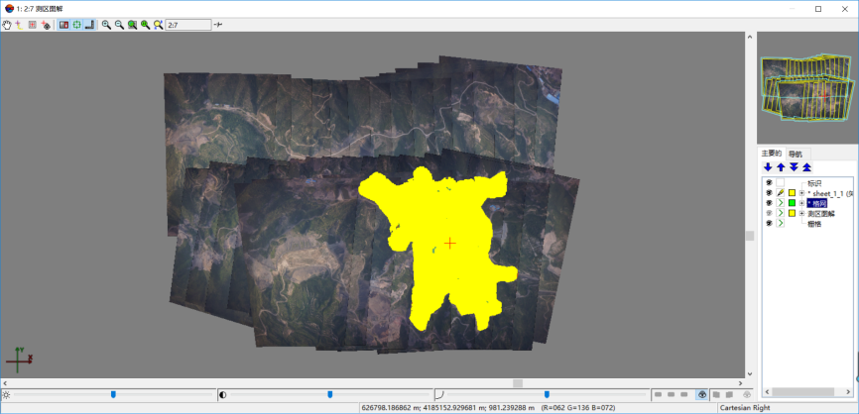
Task: Click the pencil edit icon for sheet_1_1
Action: click(780, 193)
